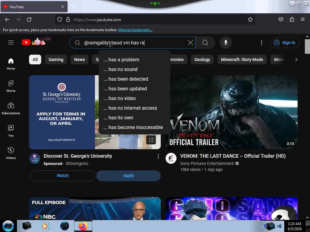
Task: Go back with browser back arrow
Action: click(7, 20)
